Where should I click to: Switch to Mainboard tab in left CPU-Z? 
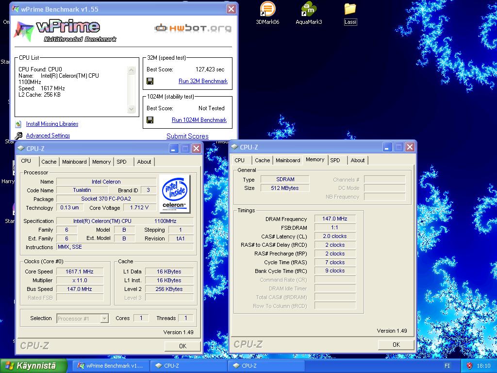tap(74, 162)
